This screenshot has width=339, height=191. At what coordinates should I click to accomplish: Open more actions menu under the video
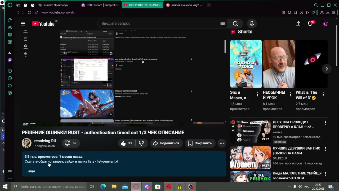pyautogui.click(x=222, y=143)
